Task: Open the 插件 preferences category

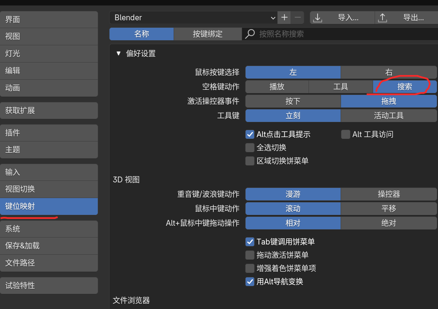Action: (49, 133)
